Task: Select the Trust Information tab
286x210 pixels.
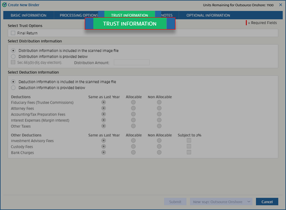Action: [129, 15]
